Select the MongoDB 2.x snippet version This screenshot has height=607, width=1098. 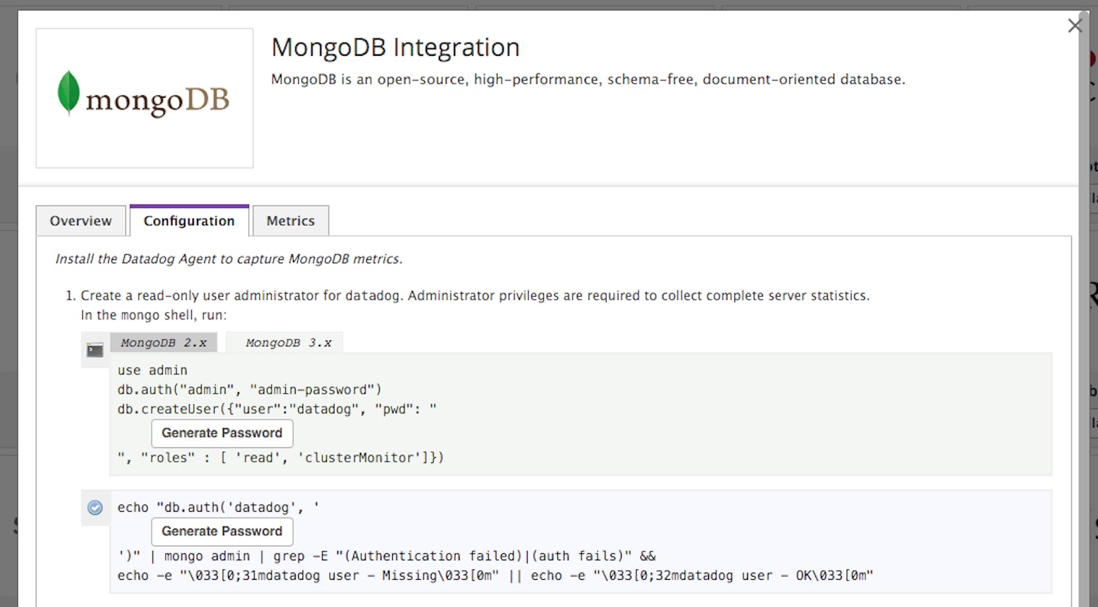[x=164, y=342]
